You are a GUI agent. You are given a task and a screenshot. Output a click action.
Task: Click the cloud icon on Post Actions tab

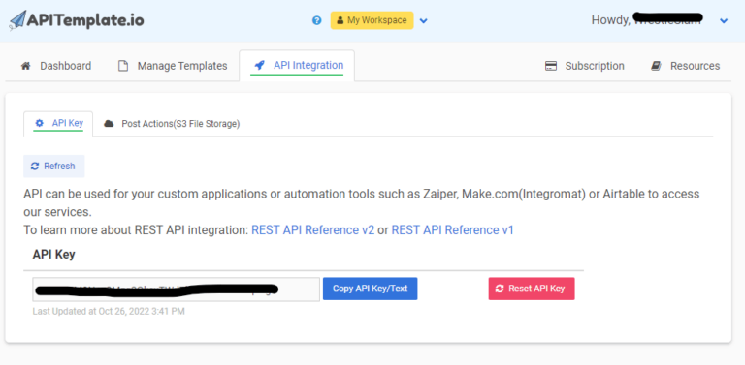109,124
